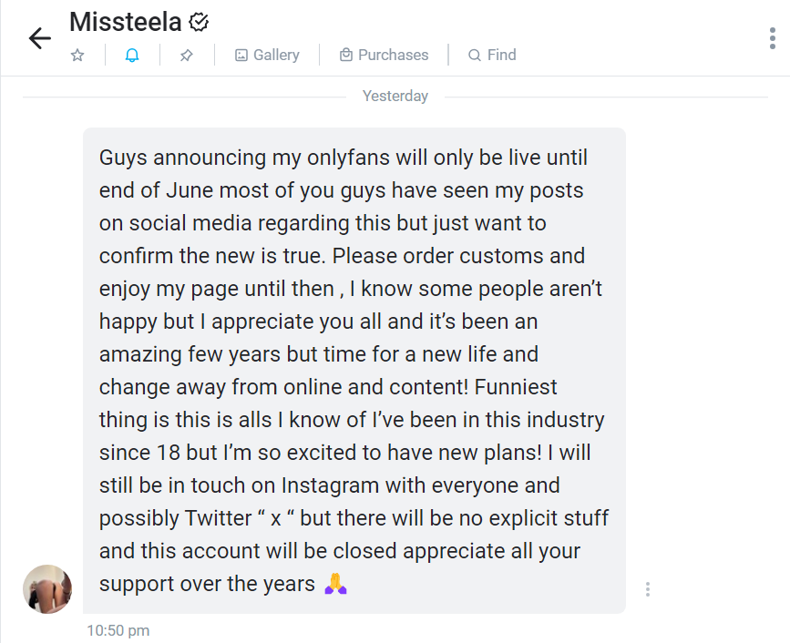
Task: Click the Yesterday date separator
Action: (395, 97)
